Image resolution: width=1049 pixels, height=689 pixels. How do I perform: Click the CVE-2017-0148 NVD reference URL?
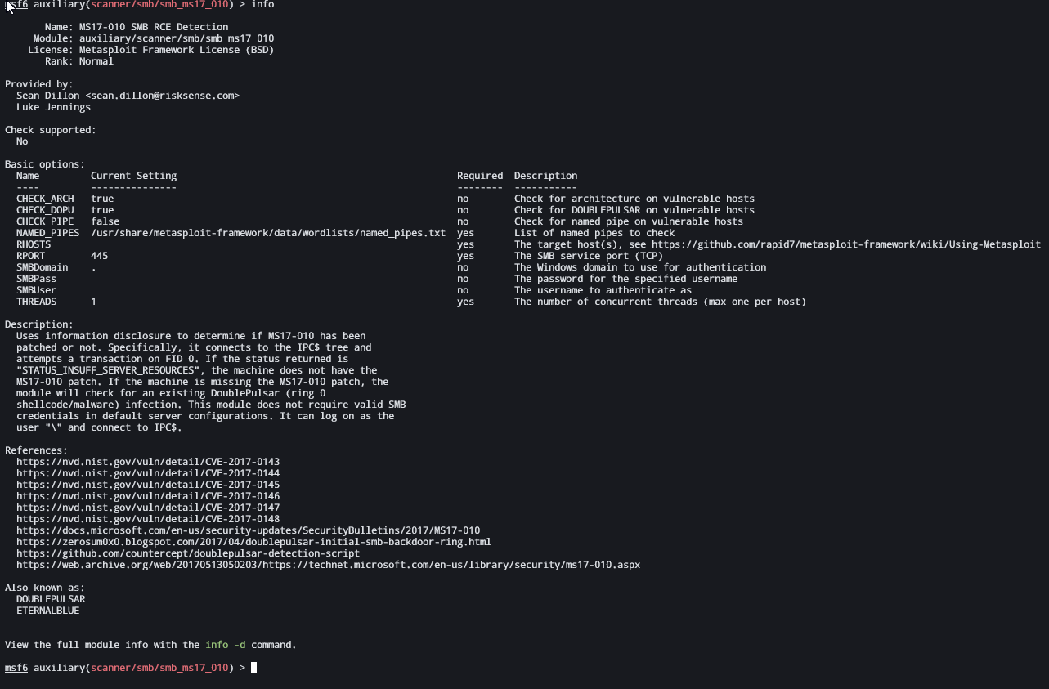point(148,519)
